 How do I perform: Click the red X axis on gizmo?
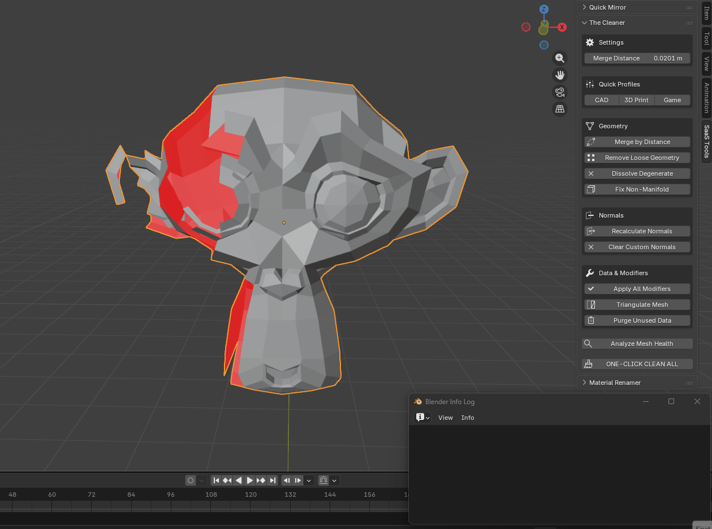562,27
